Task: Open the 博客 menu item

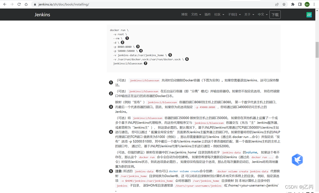Action: click(184, 14)
